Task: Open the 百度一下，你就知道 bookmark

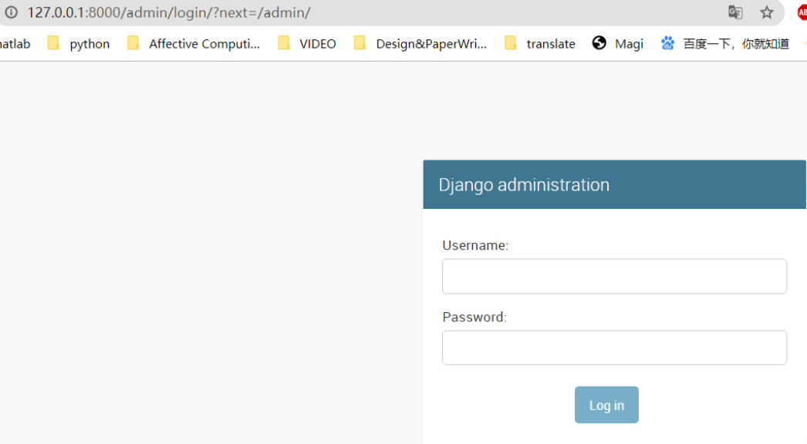Action: coord(725,43)
